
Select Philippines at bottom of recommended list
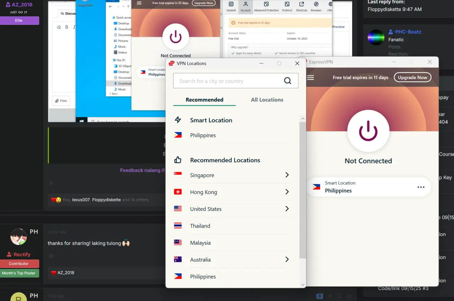pyautogui.click(x=203, y=277)
